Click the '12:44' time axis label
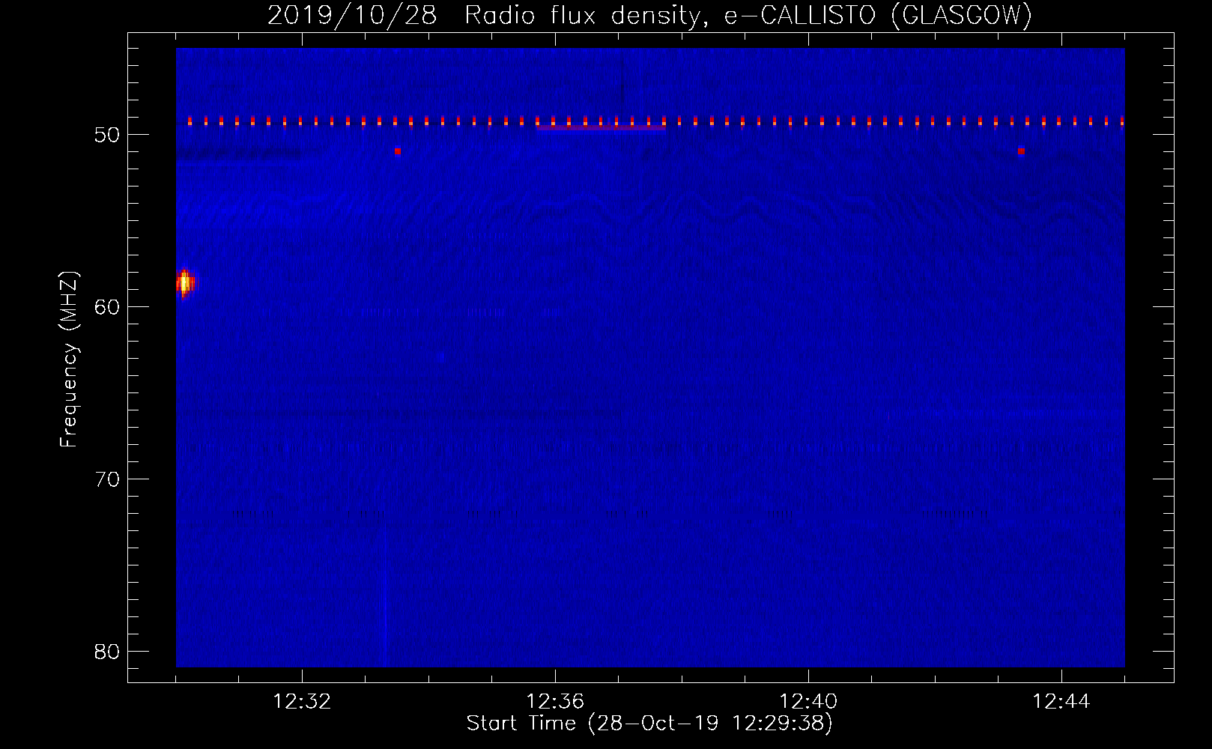The height and width of the screenshot is (749, 1212). click(1061, 702)
